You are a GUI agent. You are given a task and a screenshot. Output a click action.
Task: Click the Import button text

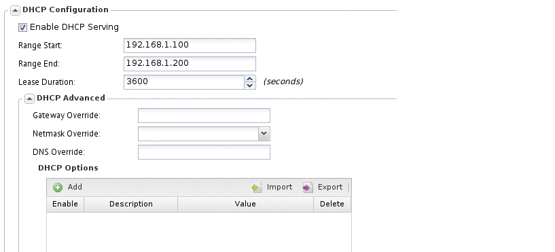(x=279, y=187)
